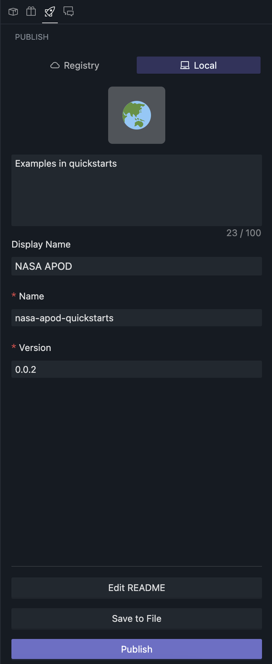The height and width of the screenshot is (664, 272).
Task: Click the Save to File button
Action: pos(137,619)
